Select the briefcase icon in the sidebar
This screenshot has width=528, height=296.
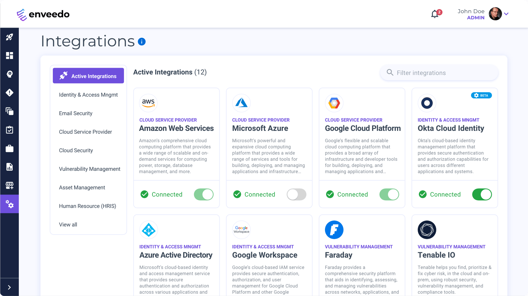click(9, 148)
